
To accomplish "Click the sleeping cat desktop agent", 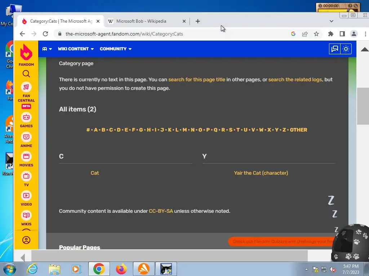I will tap(350, 243).
